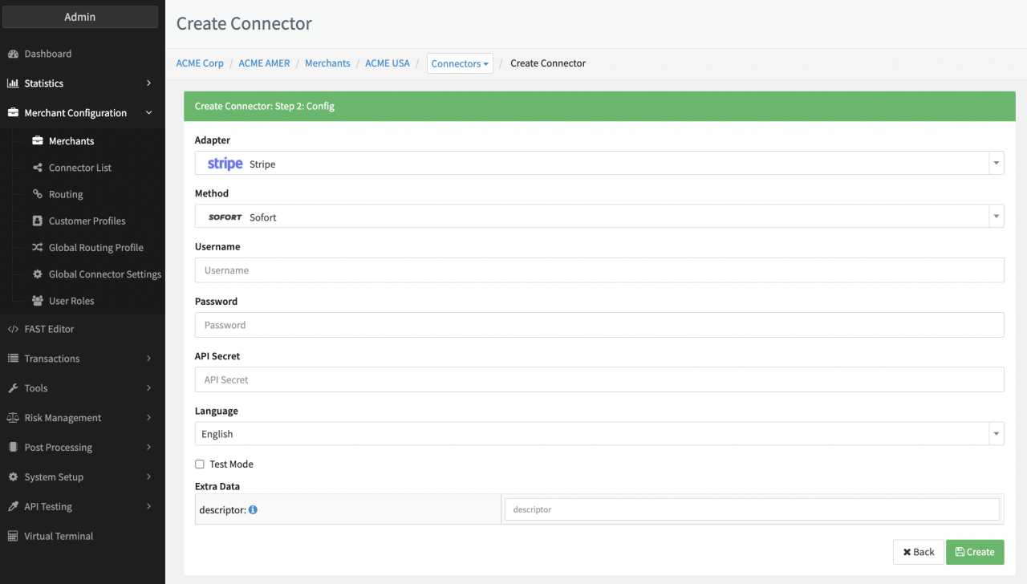
Task: Click the Global Connector Settings gear icon
Action: pos(37,274)
